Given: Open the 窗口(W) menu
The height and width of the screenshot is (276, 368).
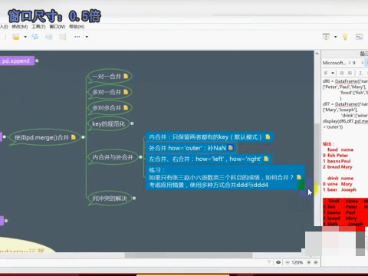Looking at the screenshot, I should click(x=58, y=27).
